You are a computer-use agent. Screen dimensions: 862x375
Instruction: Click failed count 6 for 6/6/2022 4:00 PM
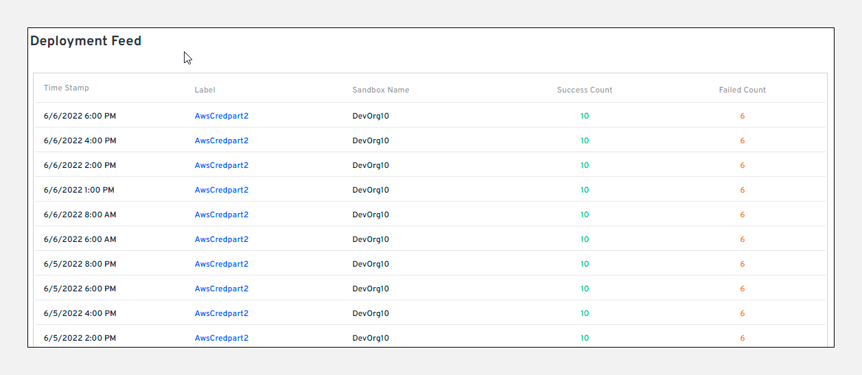pos(743,141)
